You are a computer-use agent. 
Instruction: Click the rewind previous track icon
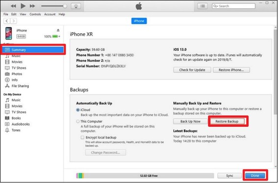click(x=13, y=6)
